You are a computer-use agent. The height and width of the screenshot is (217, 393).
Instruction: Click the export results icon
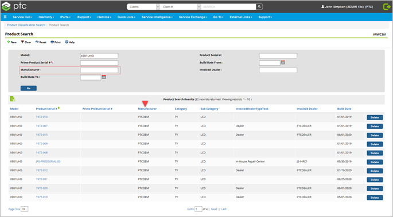(x=13, y=99)
